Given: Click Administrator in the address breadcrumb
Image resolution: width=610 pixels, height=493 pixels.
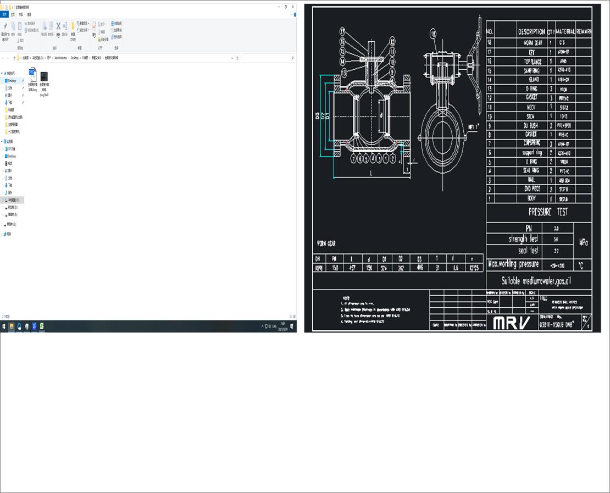Looking at the screenshot, I should [x=60, y=58].
